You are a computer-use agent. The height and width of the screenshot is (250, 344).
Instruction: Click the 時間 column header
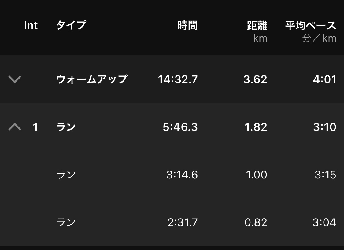point(187,26)
